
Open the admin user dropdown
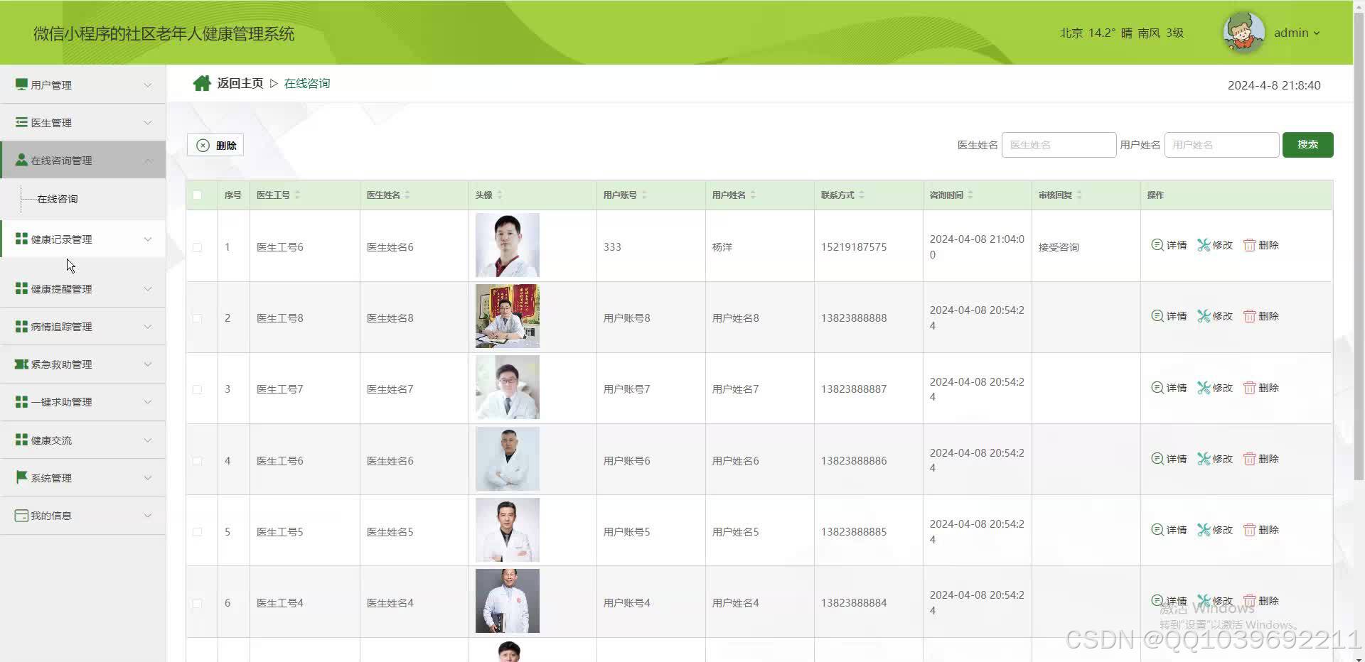click(1297, 33)
